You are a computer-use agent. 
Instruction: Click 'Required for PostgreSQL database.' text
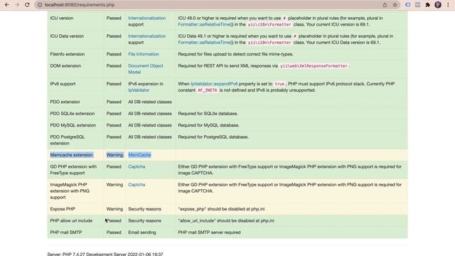pyautogui.click(x=213, y=137)
